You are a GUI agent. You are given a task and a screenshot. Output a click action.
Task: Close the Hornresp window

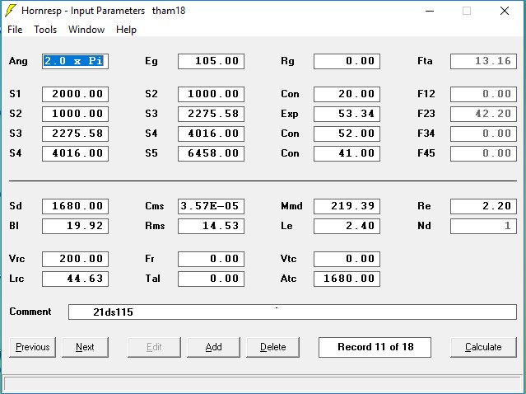[505, 12]
